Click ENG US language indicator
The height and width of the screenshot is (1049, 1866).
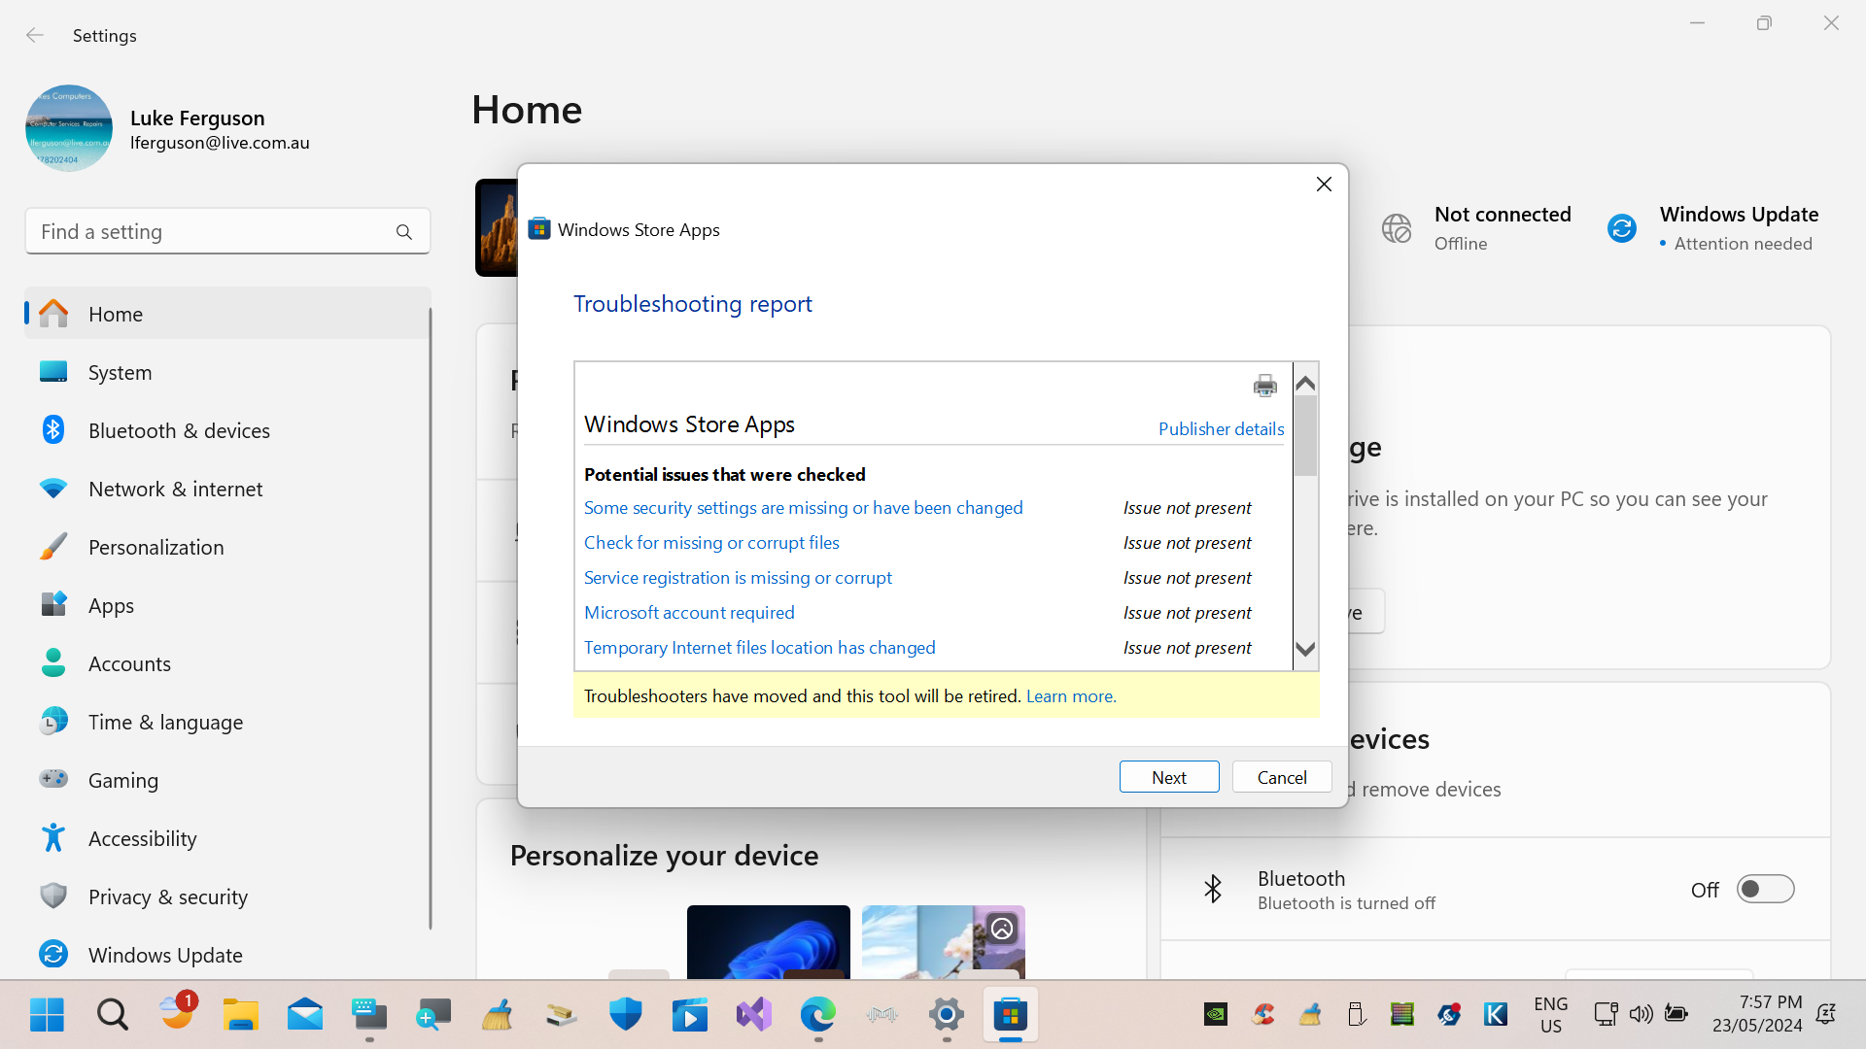[1550, 1015]
